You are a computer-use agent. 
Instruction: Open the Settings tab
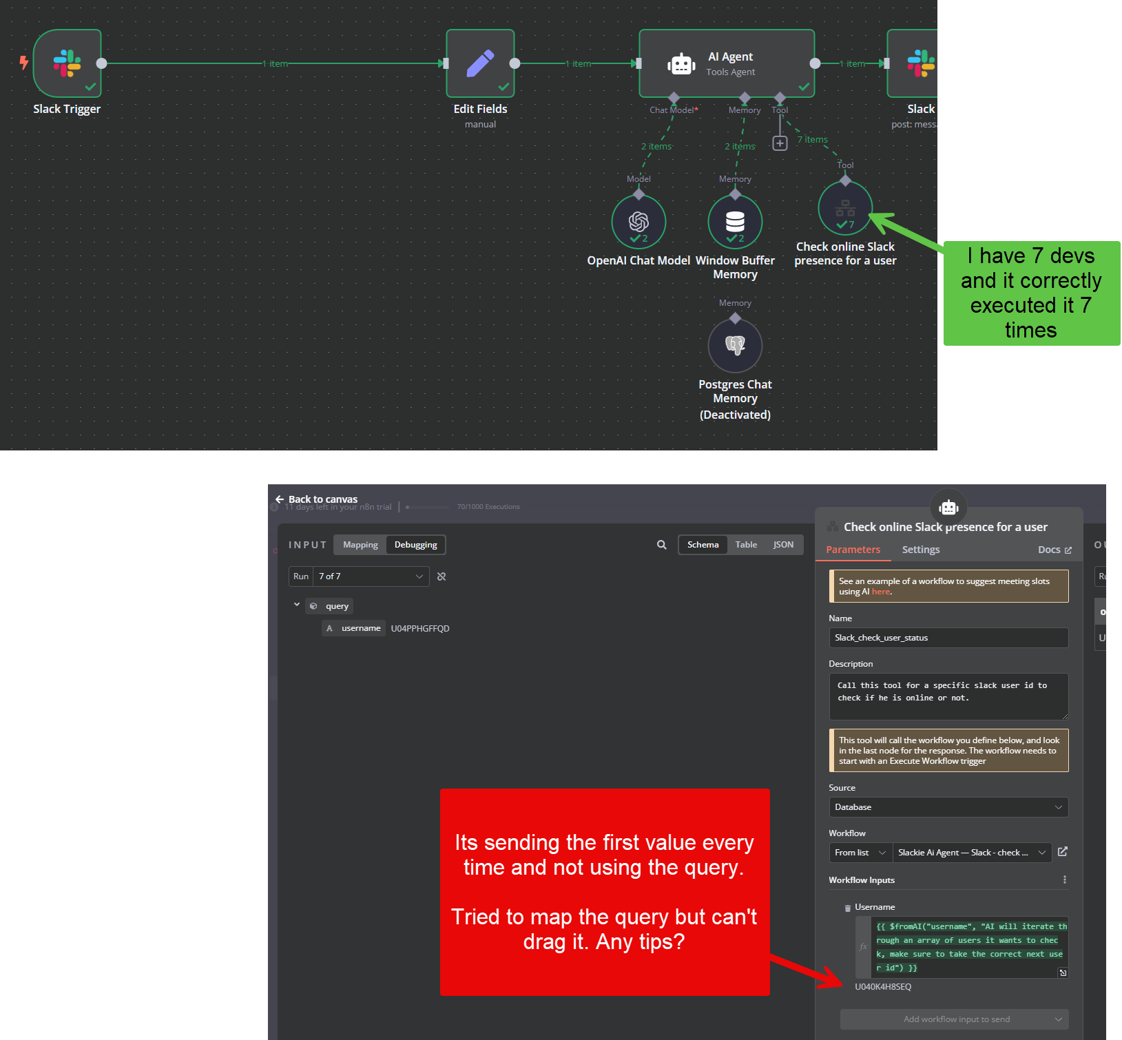pos(920,550)
